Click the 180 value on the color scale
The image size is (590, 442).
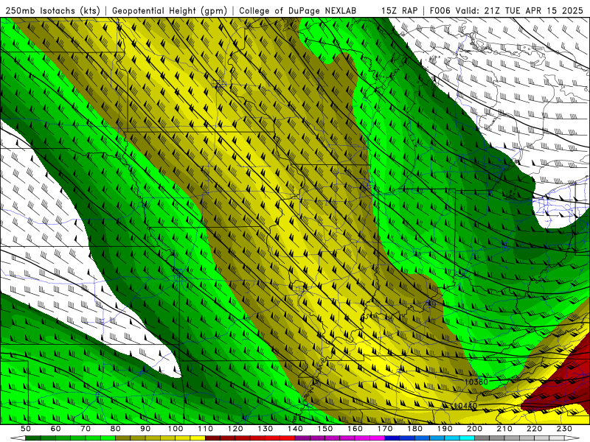(414, 429)
